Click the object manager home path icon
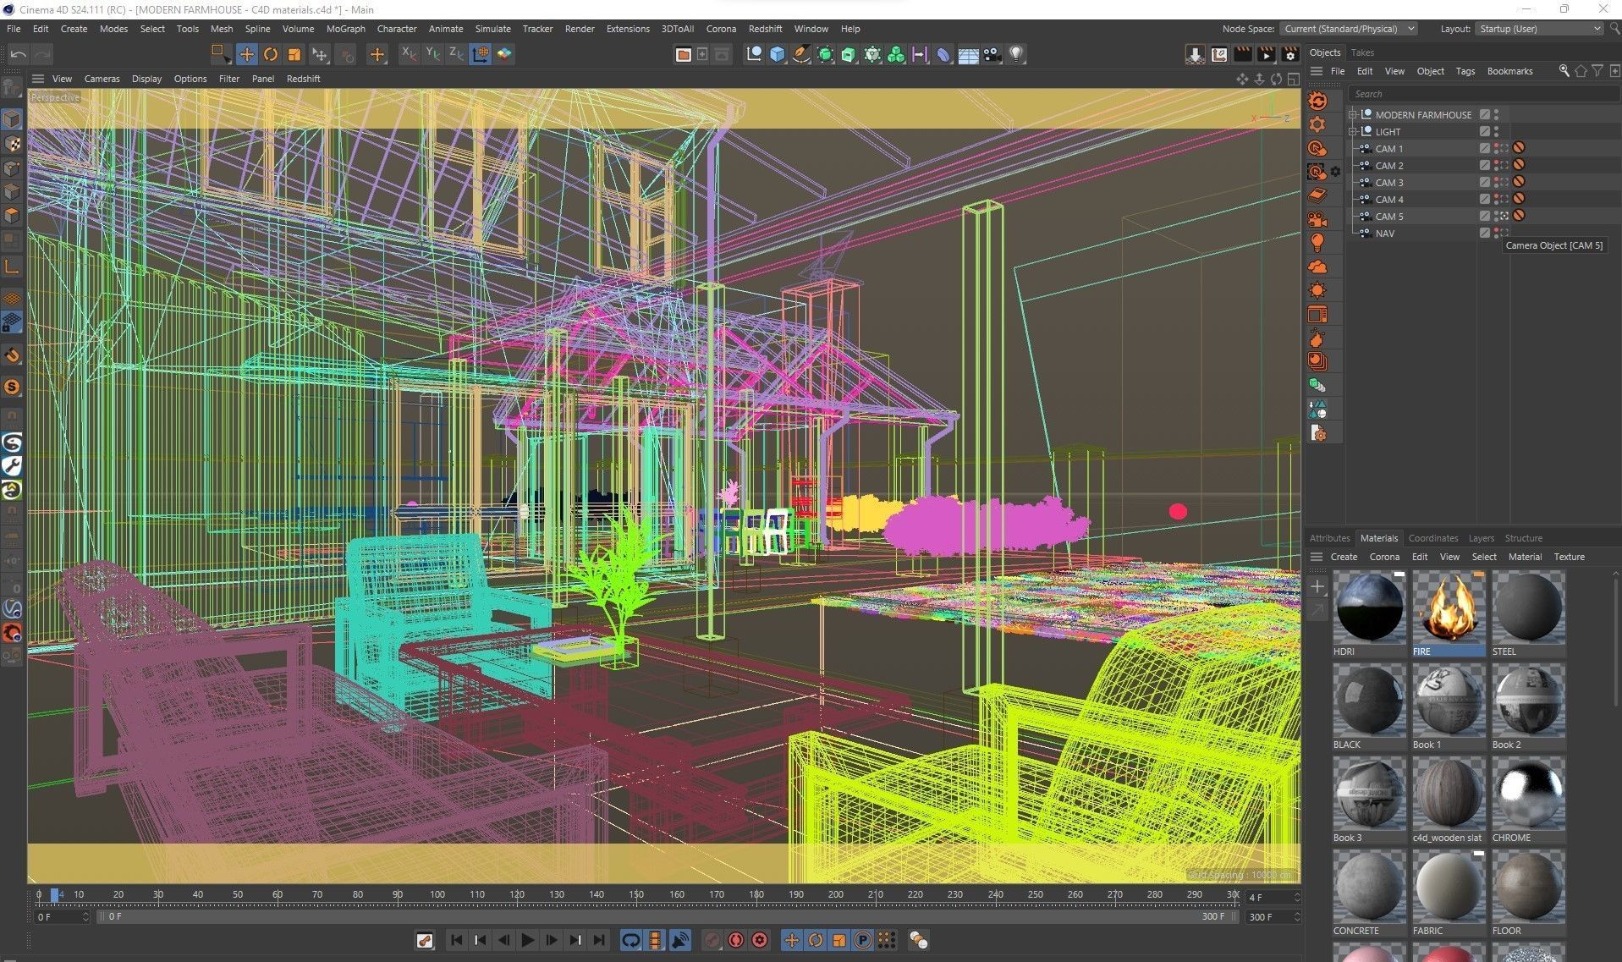This screenshot has height=962, width=1622. [1581, 71]
